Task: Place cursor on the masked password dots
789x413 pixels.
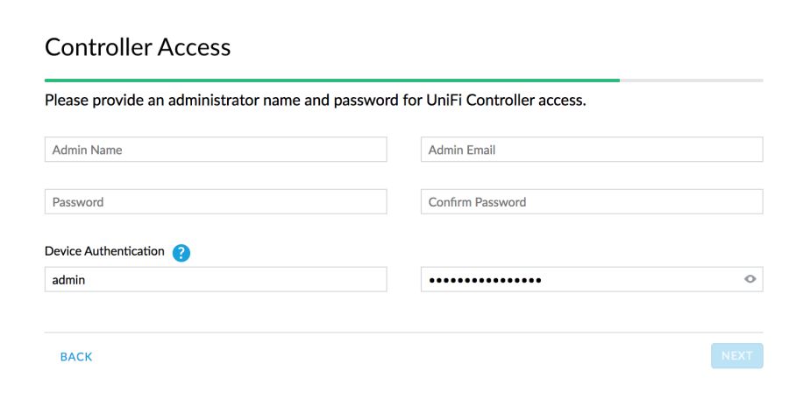Action: (x=485, y=280)
